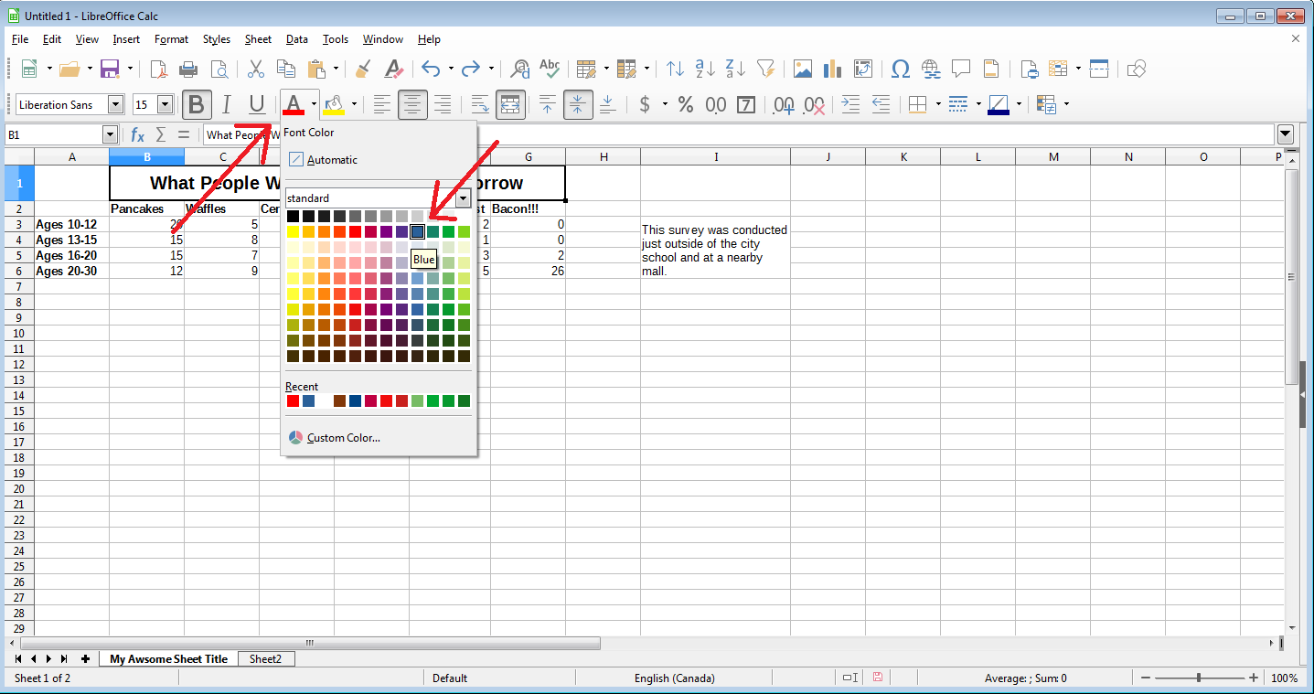Screen dimensions: 1314x694
Task: Click the New spreadsheet icon
Action: (x=29, y=69)
